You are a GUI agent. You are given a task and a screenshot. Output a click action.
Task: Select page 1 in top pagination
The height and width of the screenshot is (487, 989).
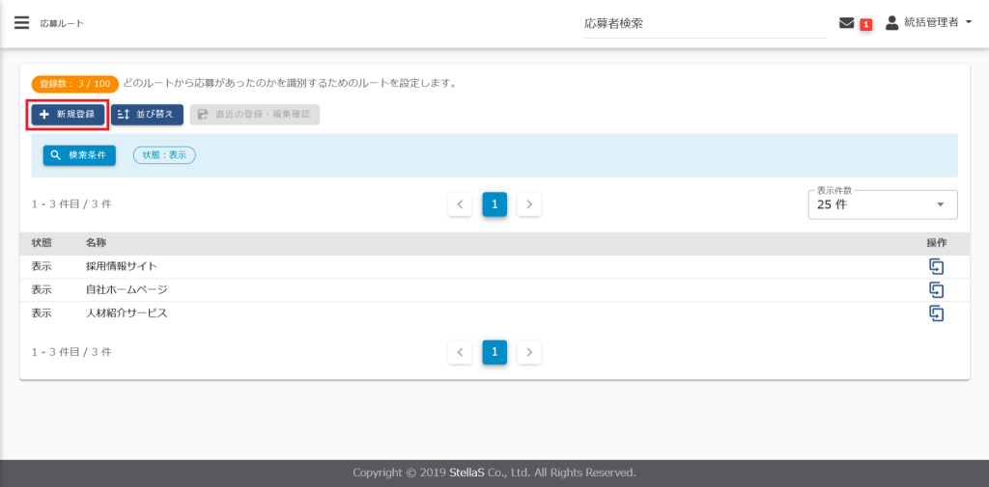tap(494, 204)
